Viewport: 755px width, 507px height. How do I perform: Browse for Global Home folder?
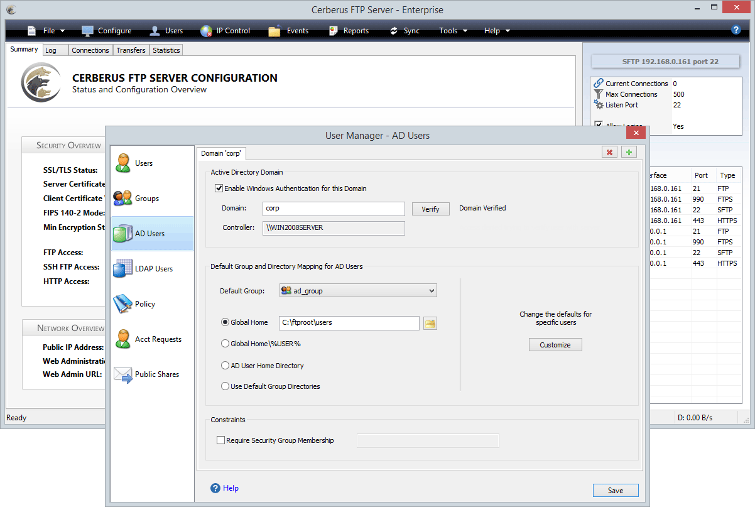click(x=430, y=323)
